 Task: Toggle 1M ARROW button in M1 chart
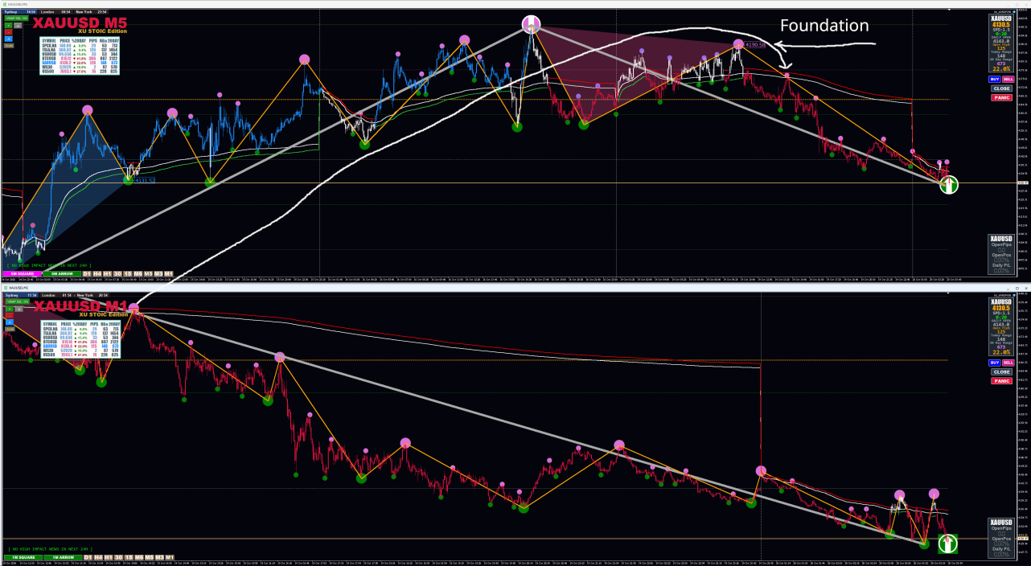[x=64, y=557]
